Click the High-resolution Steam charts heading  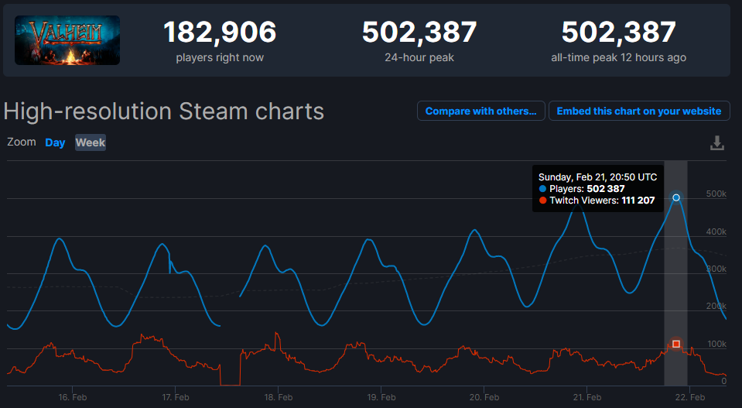pos(164,111)
